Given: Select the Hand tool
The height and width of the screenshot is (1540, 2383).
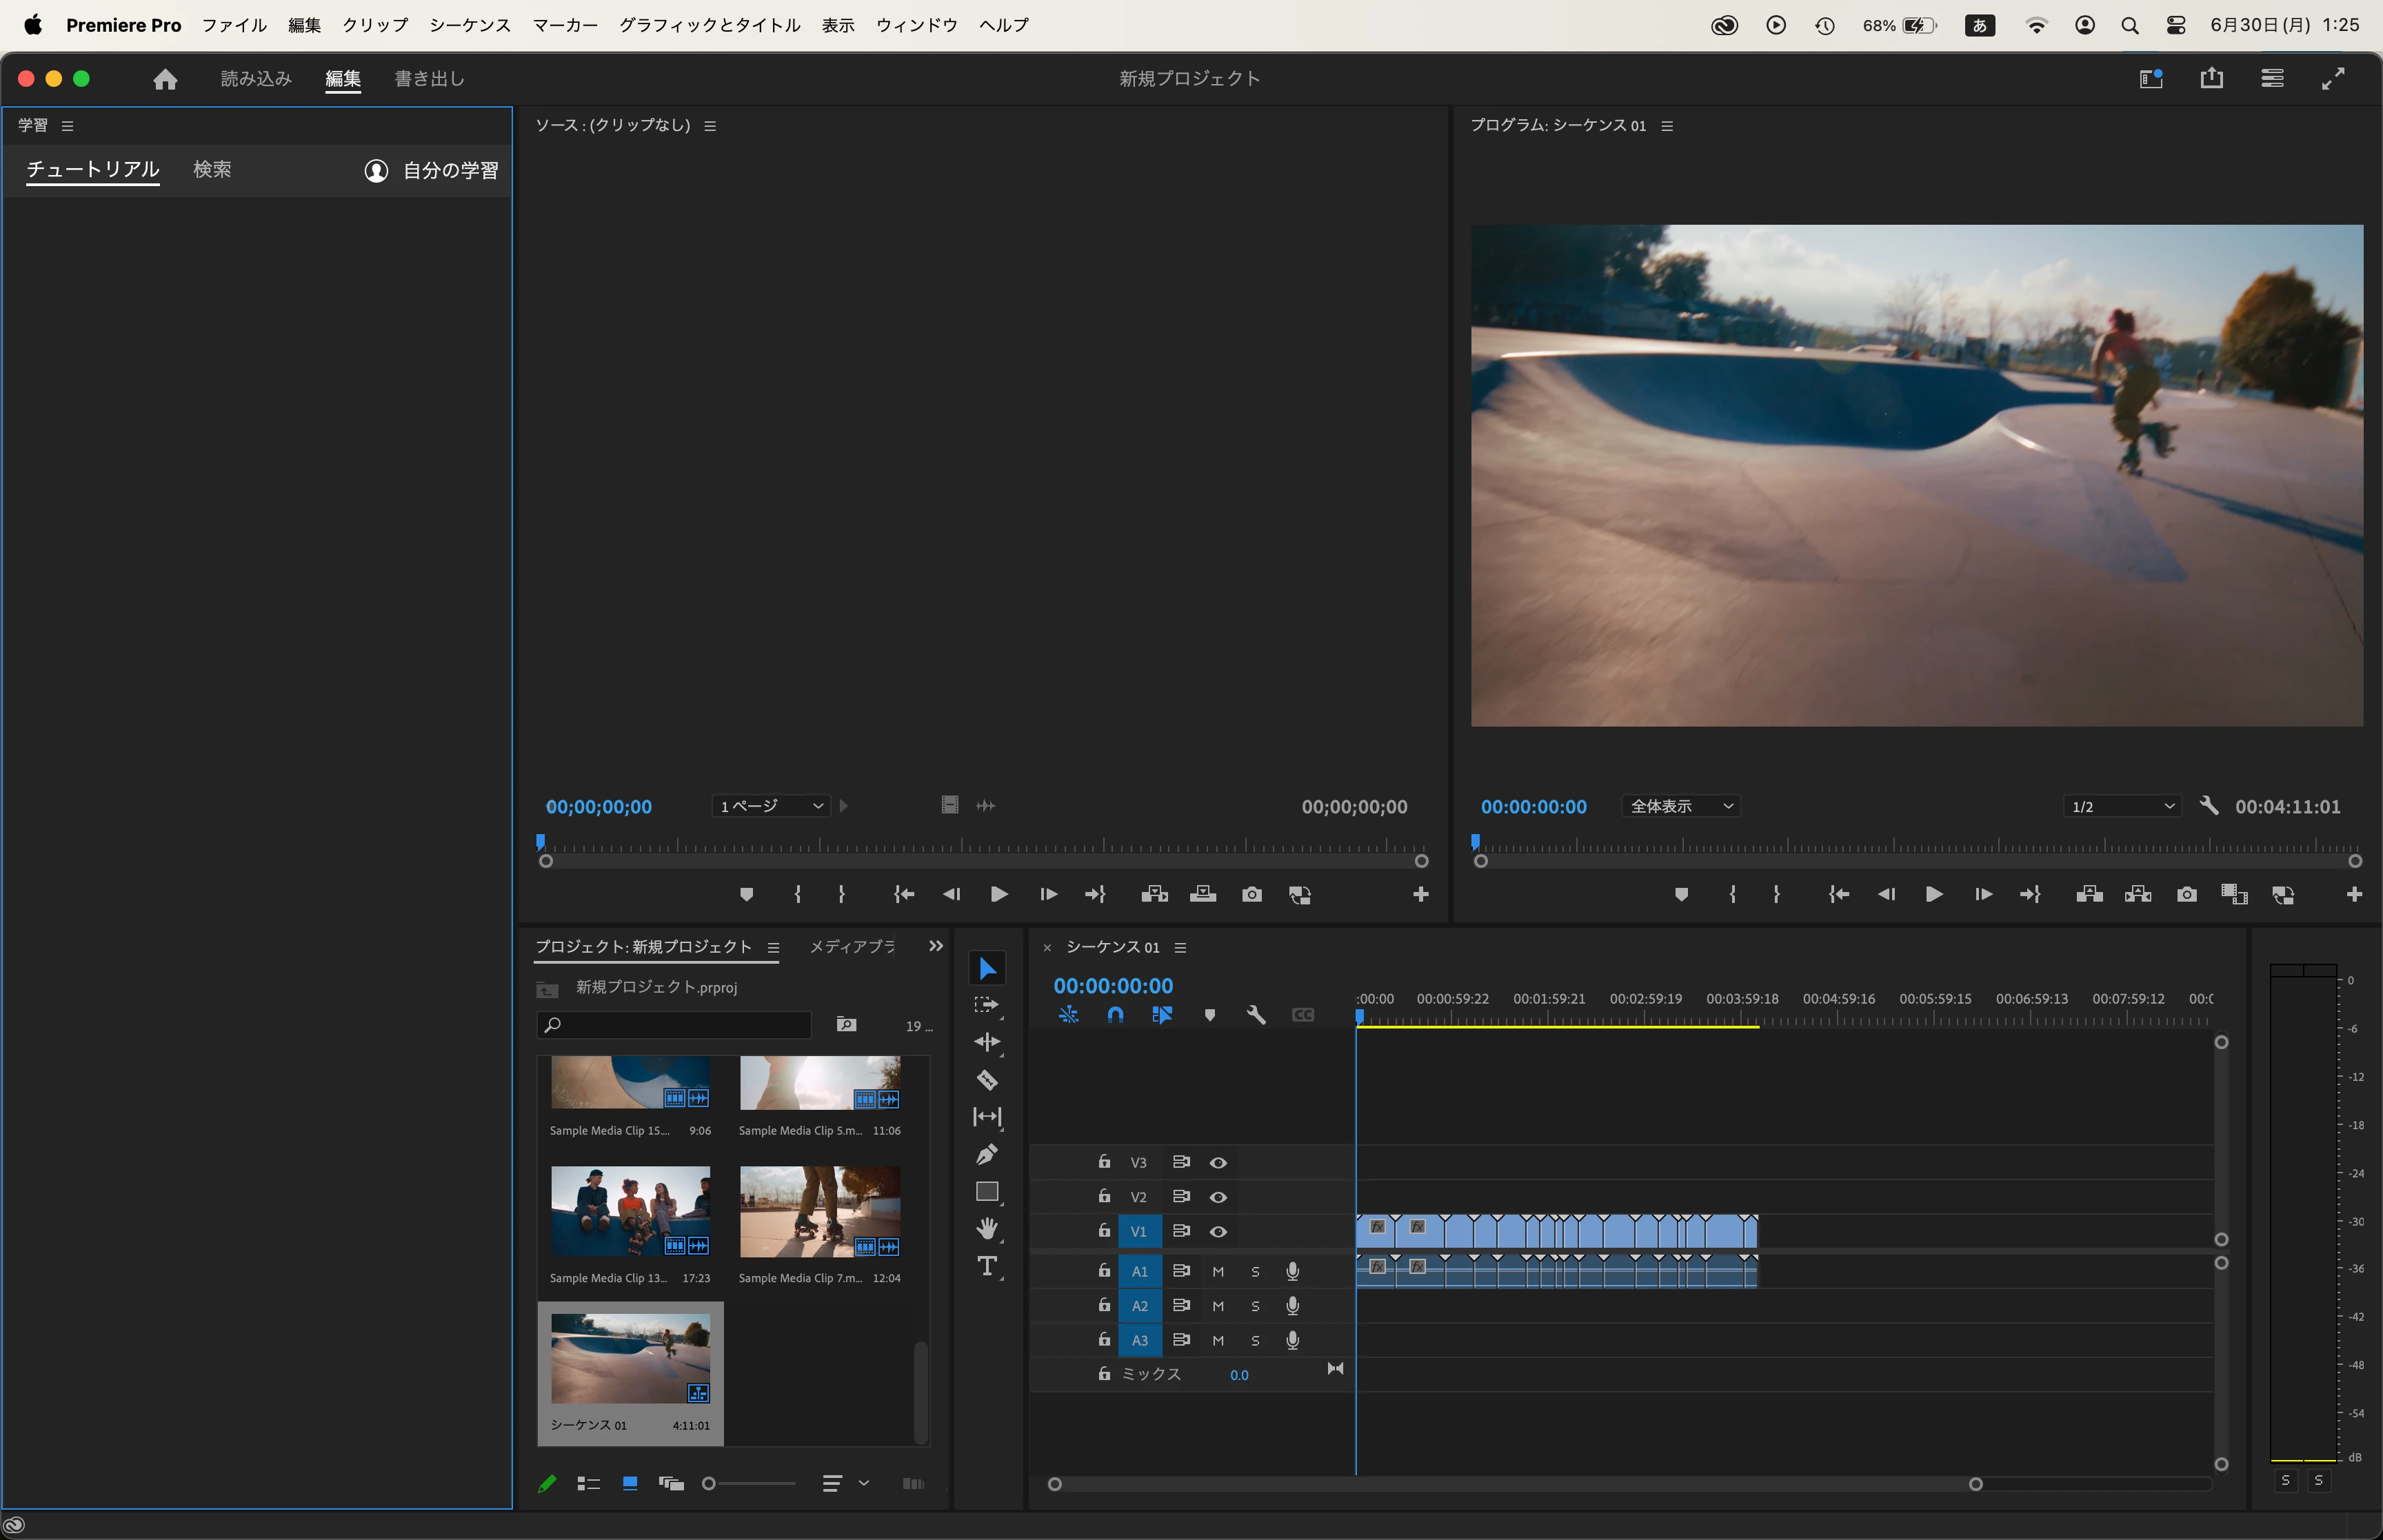Looking at the screenshot, I should pyautogui.click(x=987, y=1229).
